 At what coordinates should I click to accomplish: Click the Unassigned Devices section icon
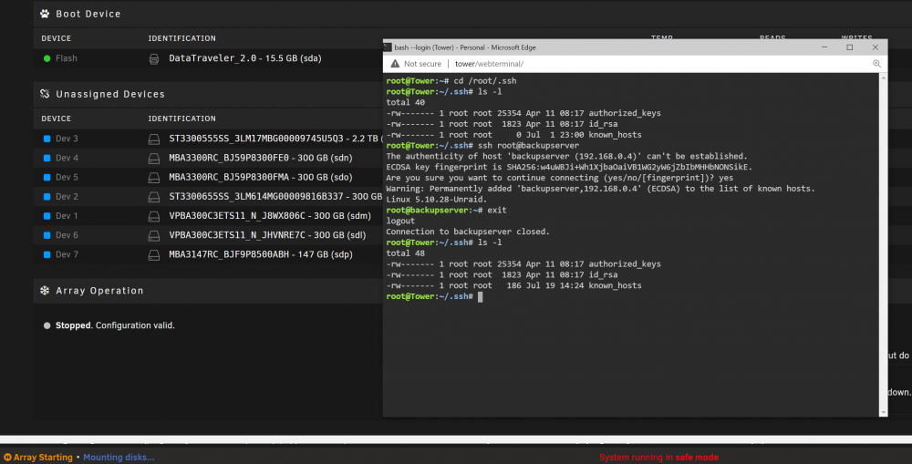coord(45,94)
